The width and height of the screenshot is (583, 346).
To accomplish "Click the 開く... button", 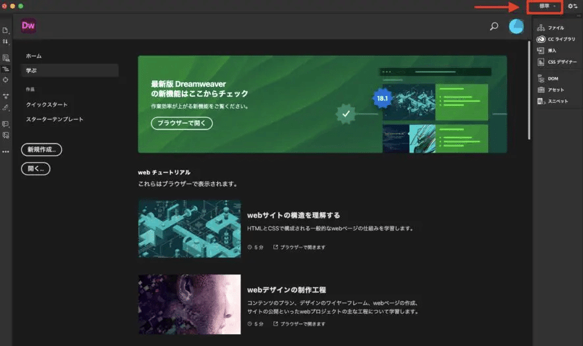I will [36, 169].
